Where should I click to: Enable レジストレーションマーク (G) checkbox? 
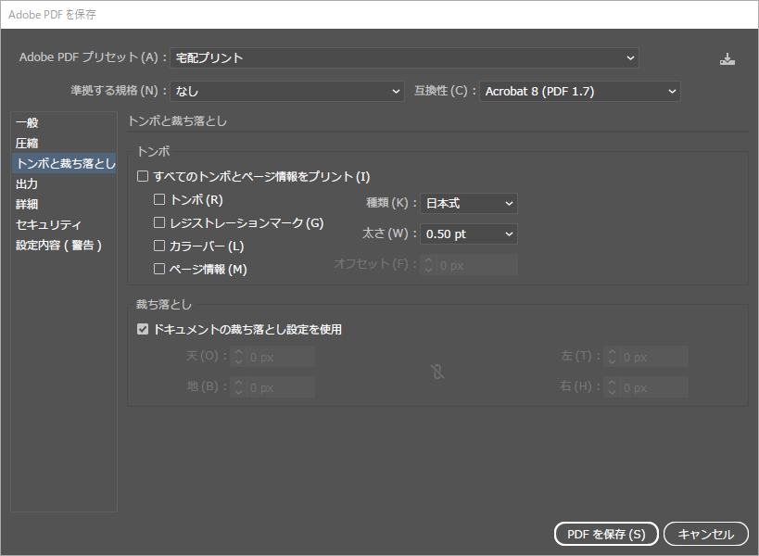[159, 222]
